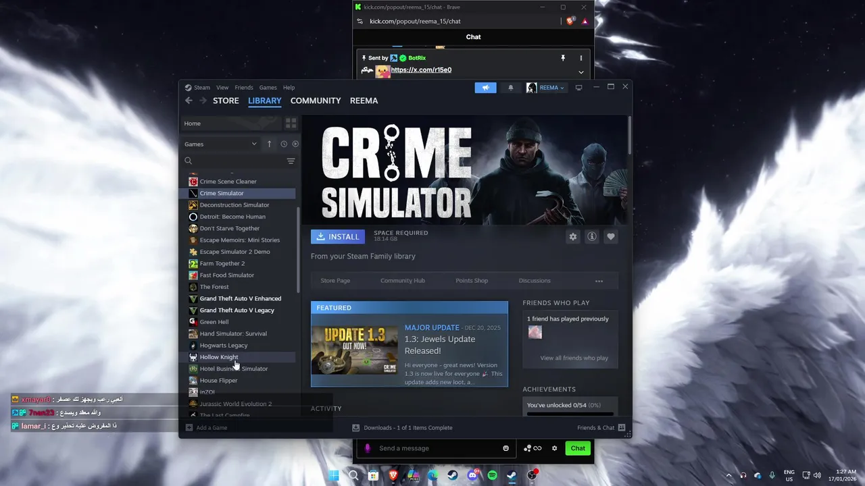This screenshot has width=865, height=486.
Task: Open the x.com/r15e0 link in pinned message
Action: tap(421, 70)
